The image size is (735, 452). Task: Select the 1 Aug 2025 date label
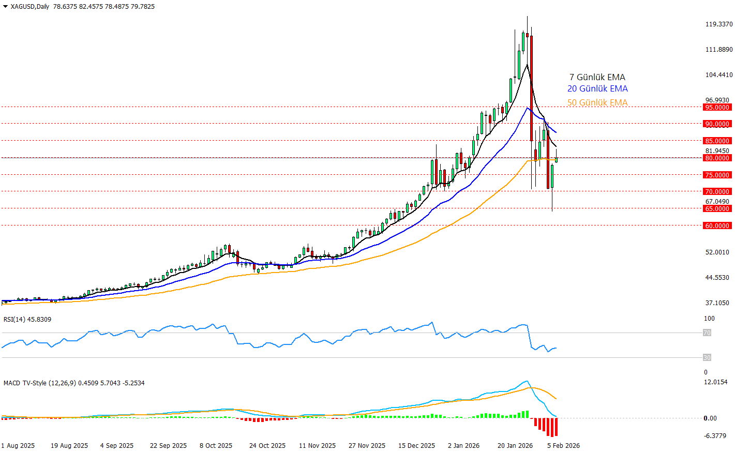click(18, 446)
